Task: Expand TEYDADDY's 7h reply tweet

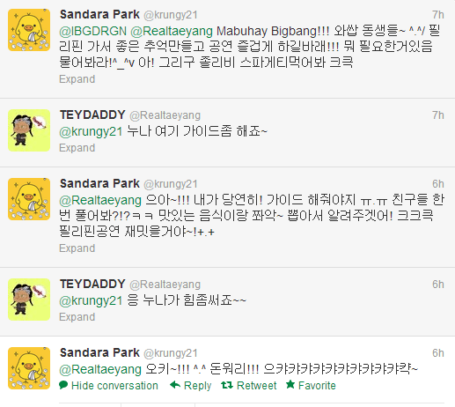Action: click(77, 148)
